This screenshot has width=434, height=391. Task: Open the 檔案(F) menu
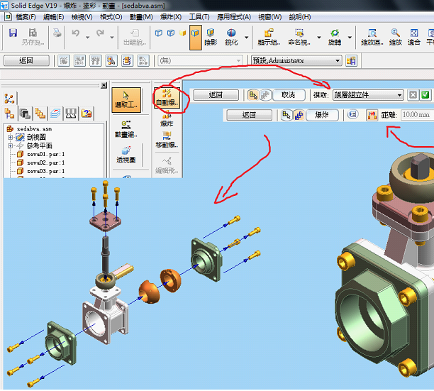point(26,17)
